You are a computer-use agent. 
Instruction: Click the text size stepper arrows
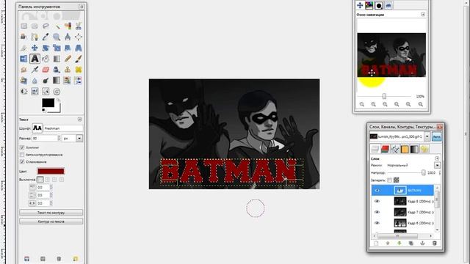click(x=59, y=139)
